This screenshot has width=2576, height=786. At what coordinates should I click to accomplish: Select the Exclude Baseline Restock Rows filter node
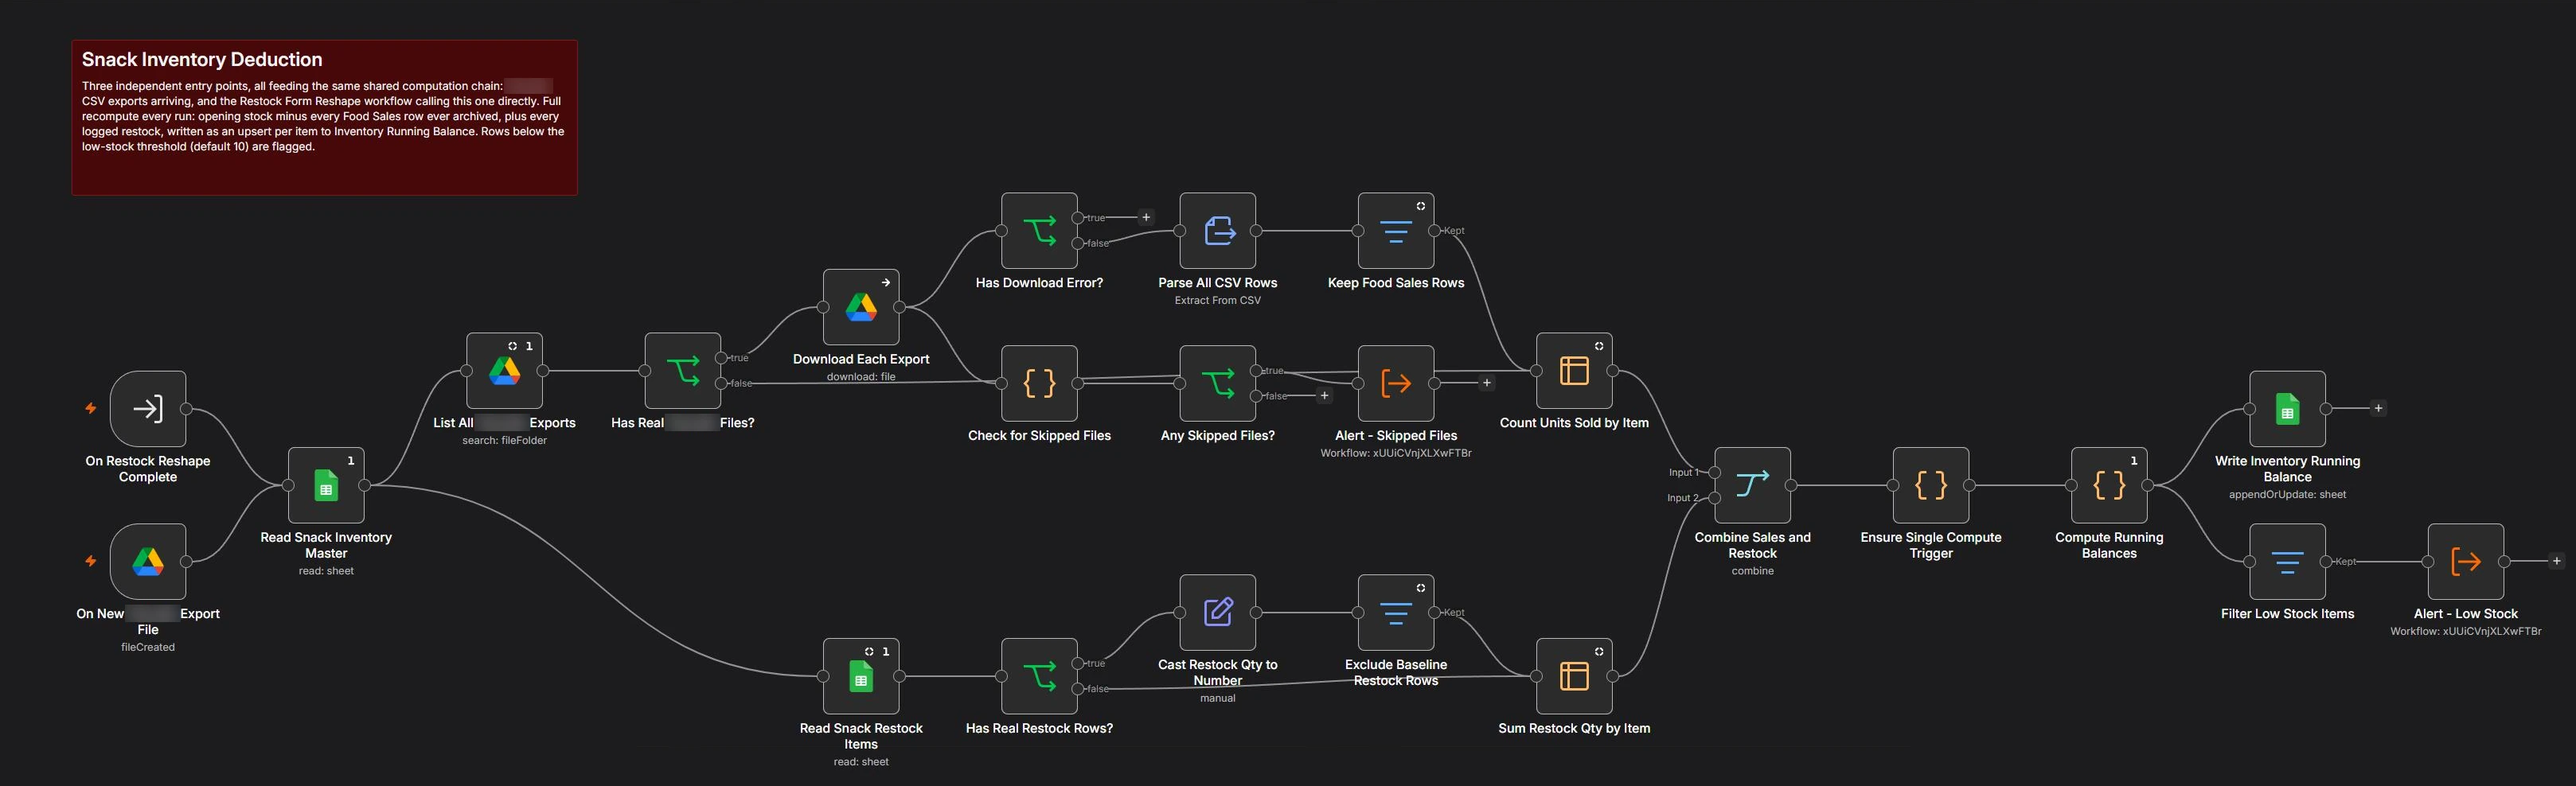[1396, 612]
